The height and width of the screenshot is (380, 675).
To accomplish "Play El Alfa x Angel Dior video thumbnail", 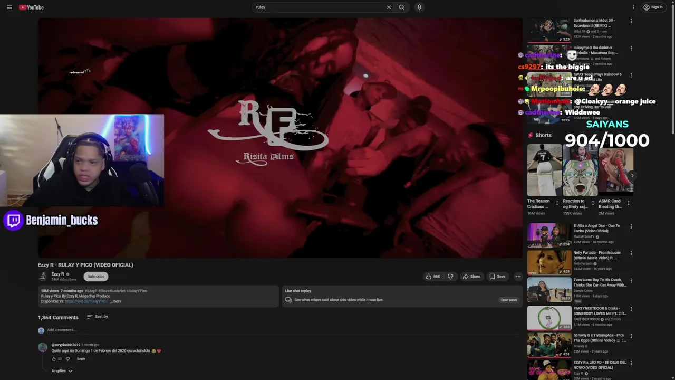I will pos(549,235).
